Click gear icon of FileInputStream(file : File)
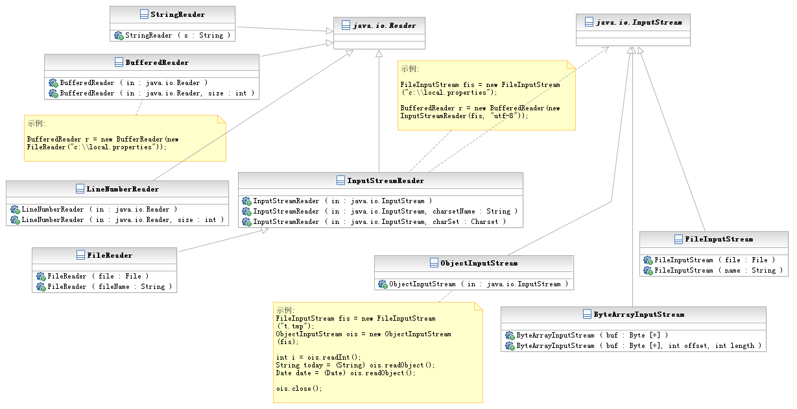The width and height of the screenshot is (797, 409). pyautogui.click(x=648, y=260)
